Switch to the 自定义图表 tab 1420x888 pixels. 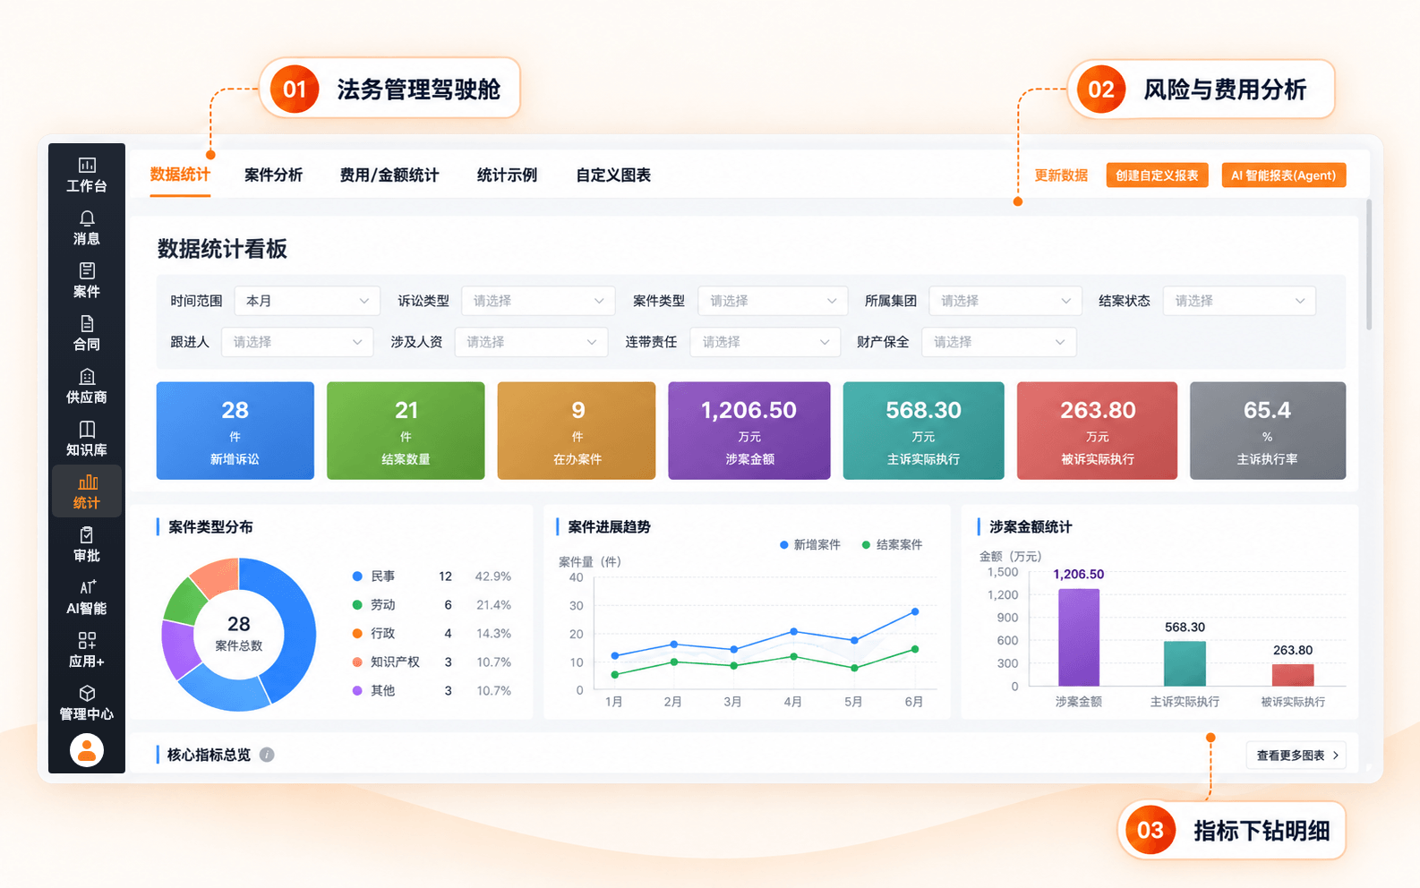click(x=613, y=175)
